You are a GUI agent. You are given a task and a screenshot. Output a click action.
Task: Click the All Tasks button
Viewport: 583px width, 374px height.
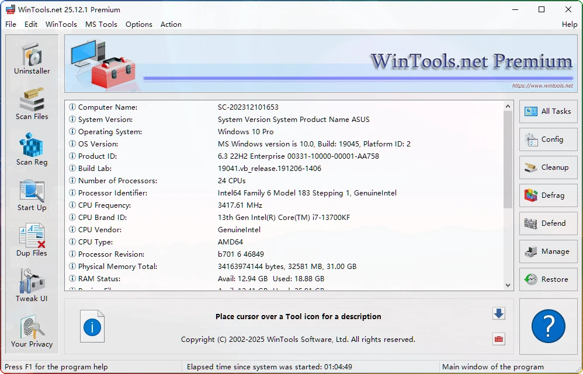pyautogui.click(x=548, y=111)
